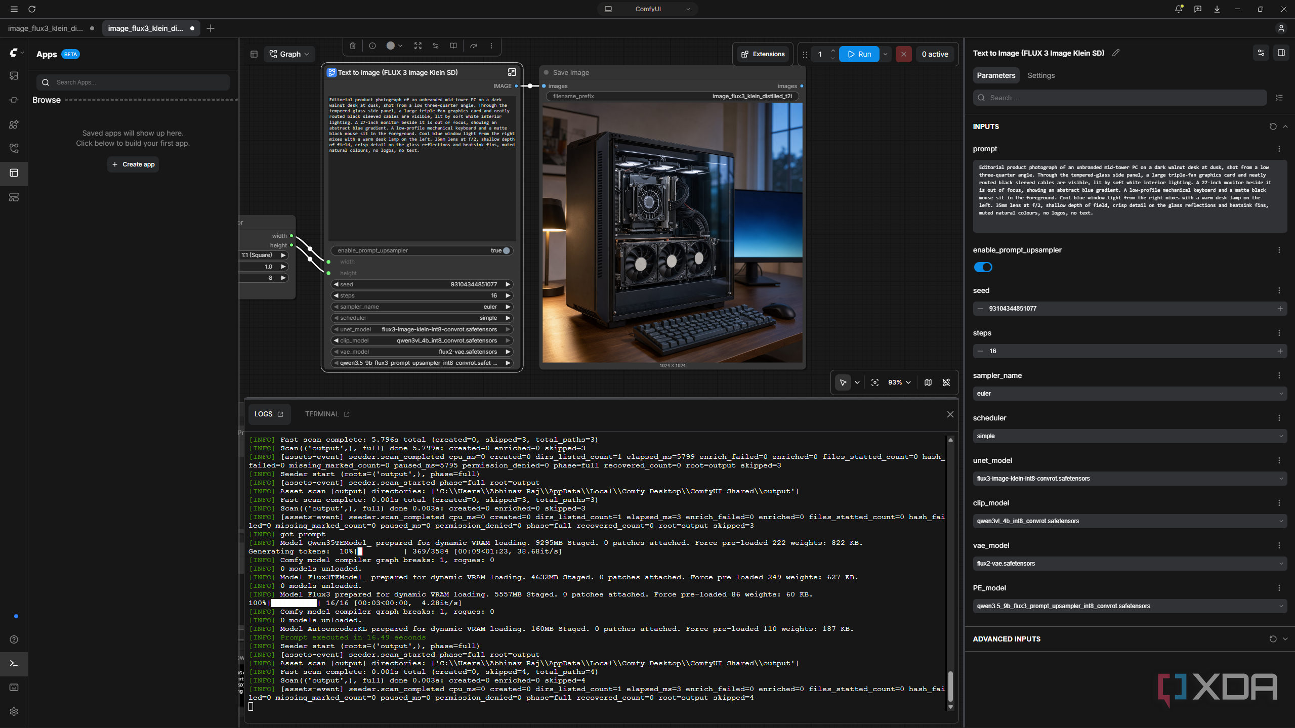Viewport: 1295px width, 728px height.
Task: Show node info icon in node toolbar
Action: 372,46
